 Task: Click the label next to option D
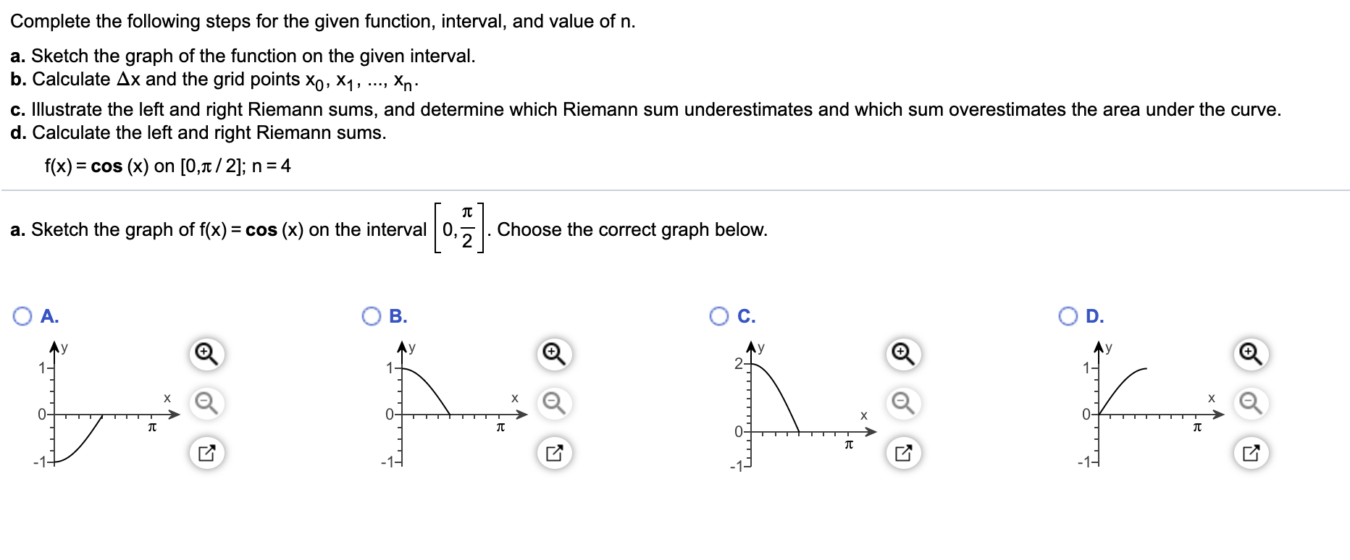(1094, 315)
